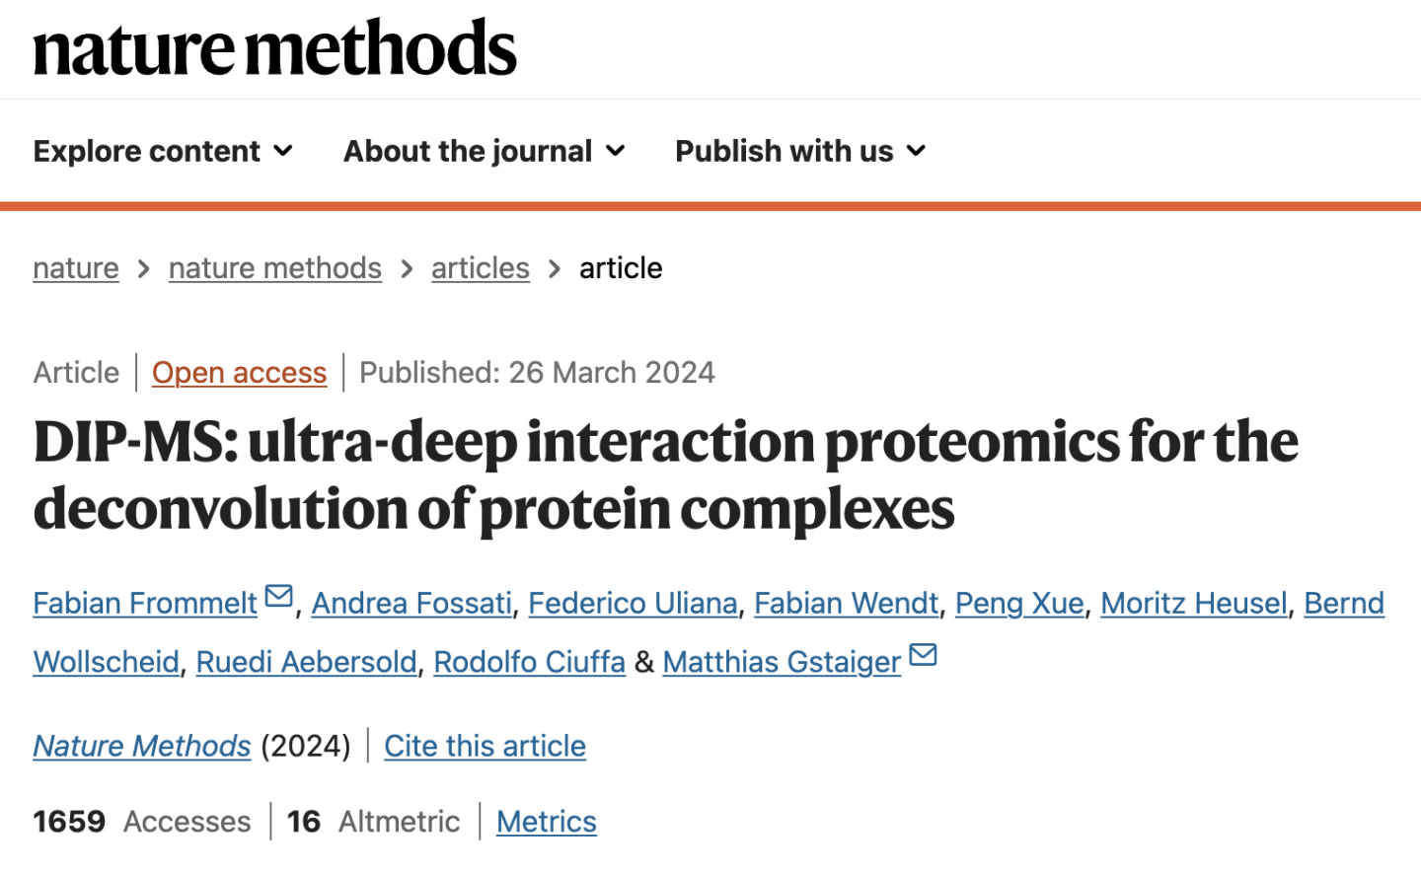Open the Nature Methods journal link
Image resolution: width=1421 pixels, height=872 pixels.
(x=141, y=747)
